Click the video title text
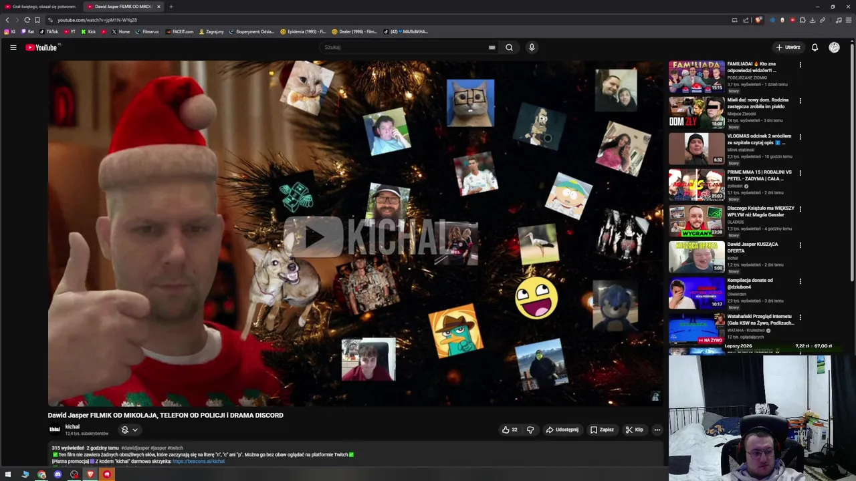Viewport: 856px width, 481px height. coord(166,415)
